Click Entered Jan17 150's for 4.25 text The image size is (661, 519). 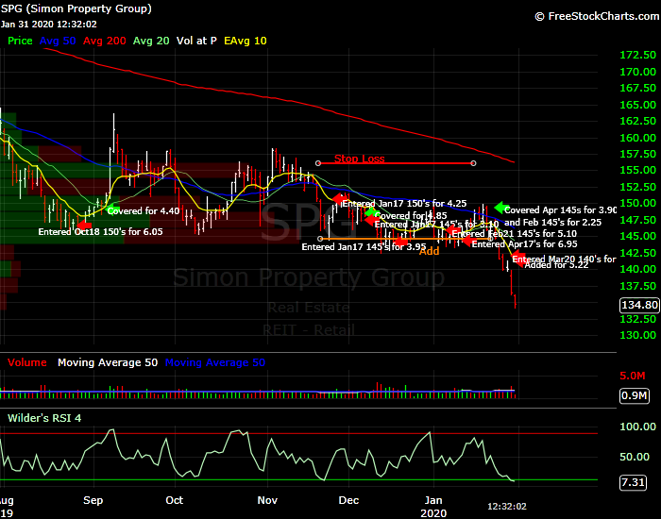pyautogui.click(x=404, y=204)
